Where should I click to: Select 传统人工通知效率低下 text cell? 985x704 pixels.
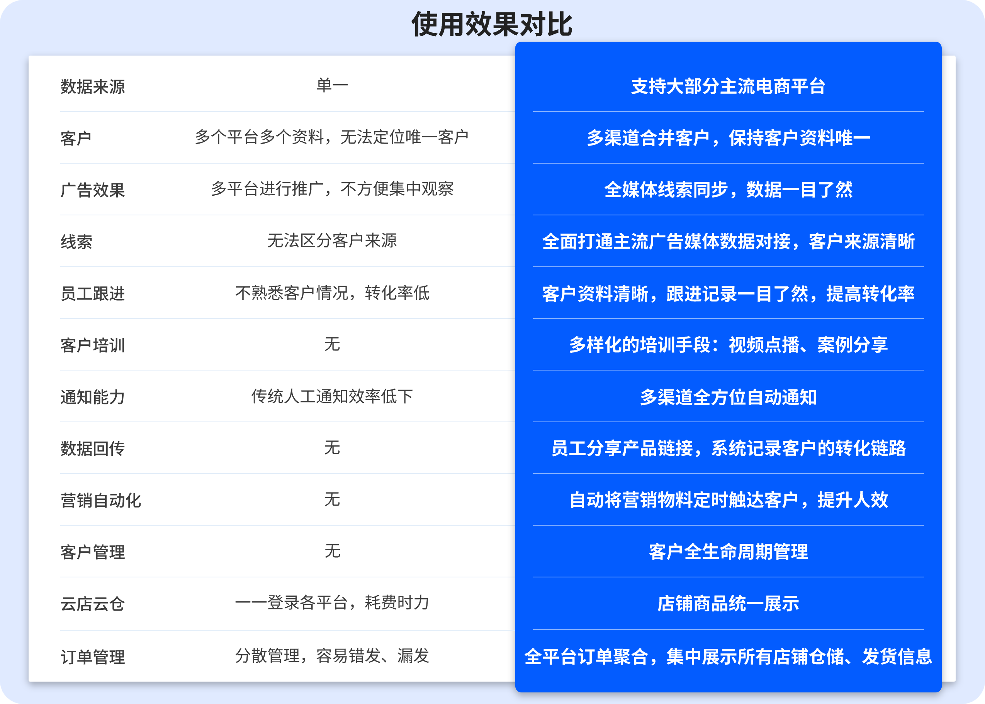pyautogui.click(x=332, y=396)
